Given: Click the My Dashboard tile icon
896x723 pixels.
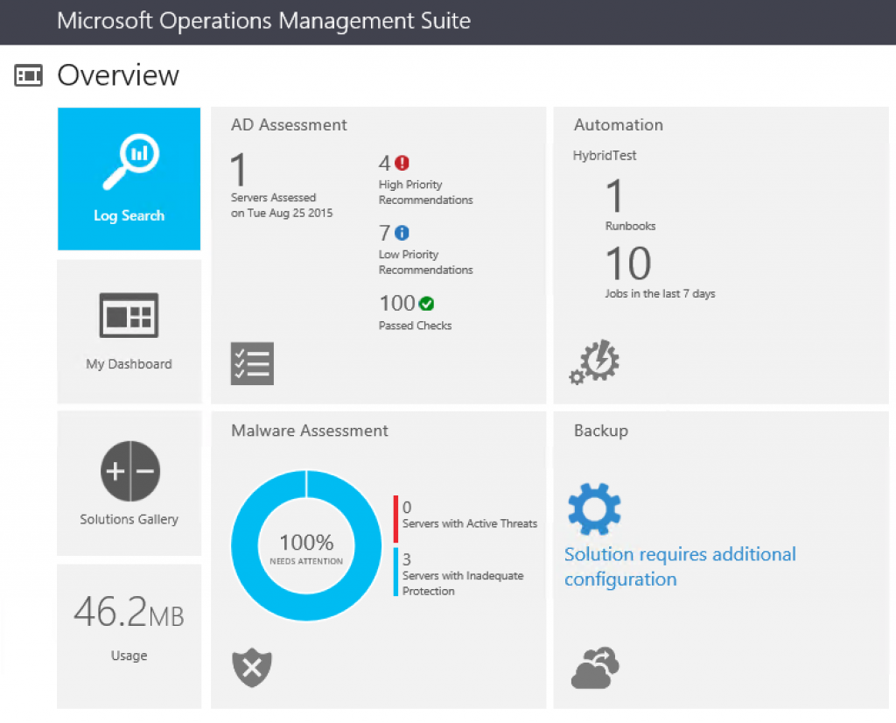Looking at the screenshot, I should [129, 315].
